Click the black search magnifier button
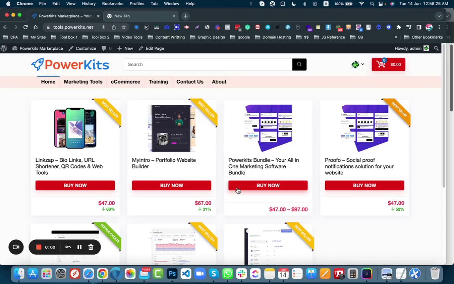The height and width of the screenshot is (284, 454). pos(299,64)
